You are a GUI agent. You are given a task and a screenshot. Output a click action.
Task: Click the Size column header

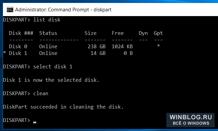[x=90, y=33]
